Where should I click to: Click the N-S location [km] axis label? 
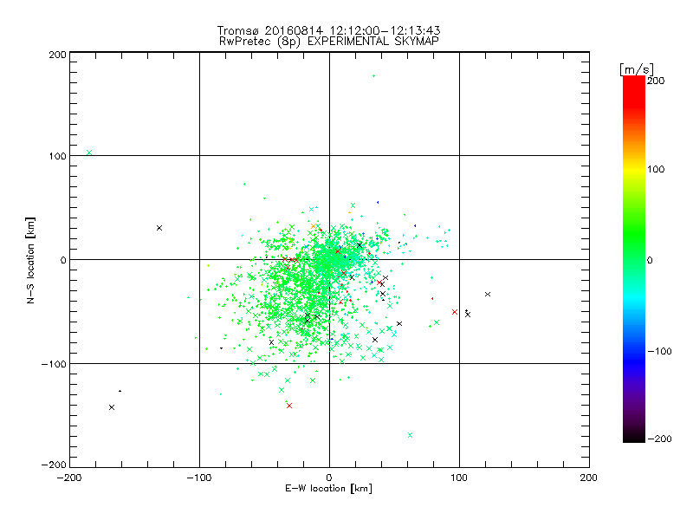30,260
